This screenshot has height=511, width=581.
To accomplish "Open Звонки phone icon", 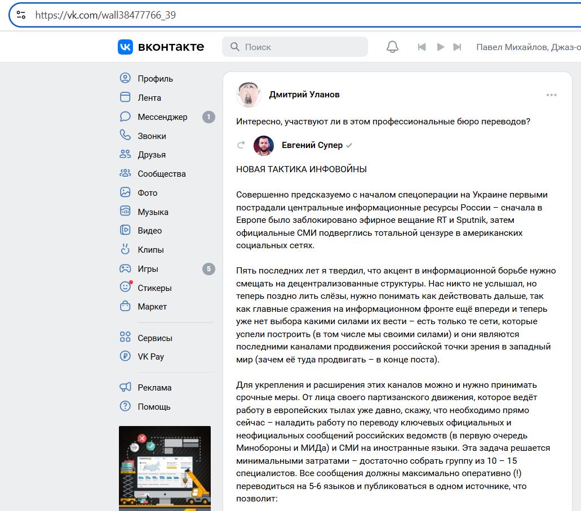I will click(125, 135).
